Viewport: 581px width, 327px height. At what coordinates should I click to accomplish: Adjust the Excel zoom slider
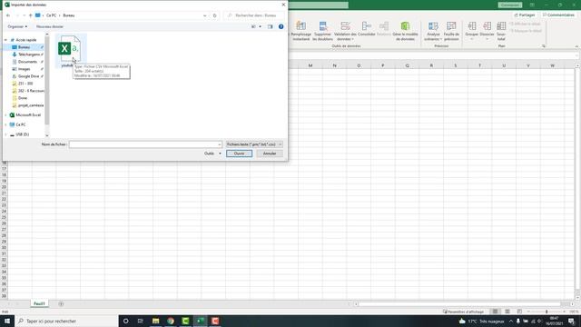547,312
